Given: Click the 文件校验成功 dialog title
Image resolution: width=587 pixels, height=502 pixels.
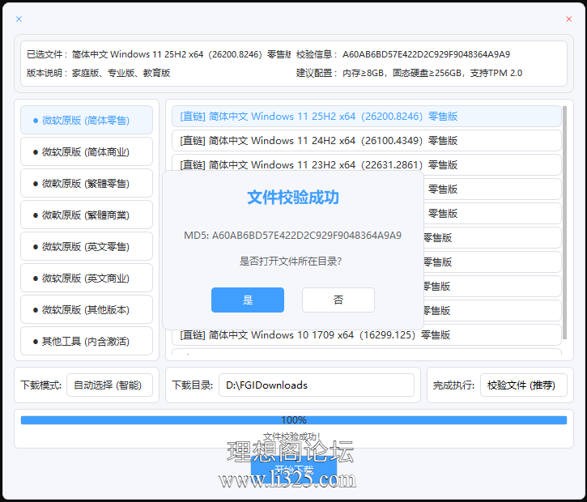Looking at the screenshot, I should [x=293, y=198].
